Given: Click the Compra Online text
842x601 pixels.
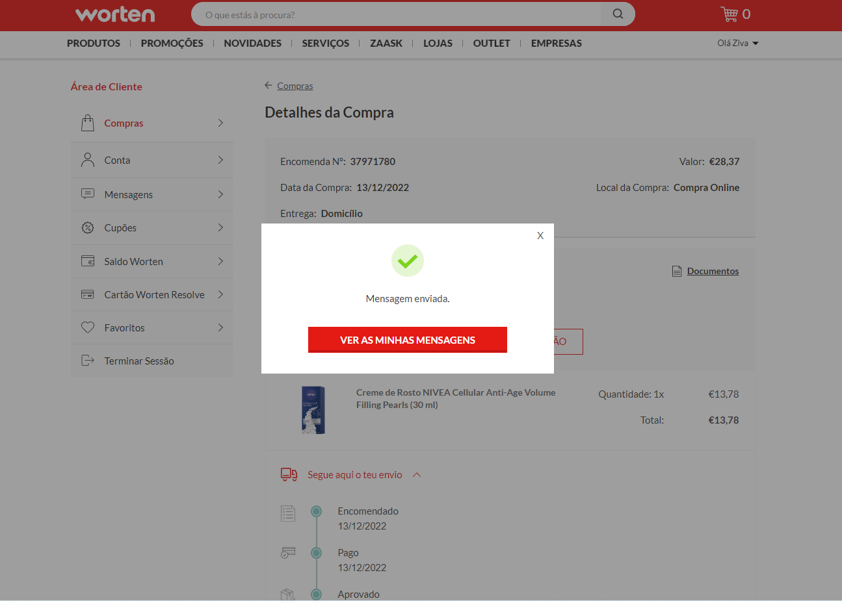Looking at the screenshot, I should pos(707,187).
